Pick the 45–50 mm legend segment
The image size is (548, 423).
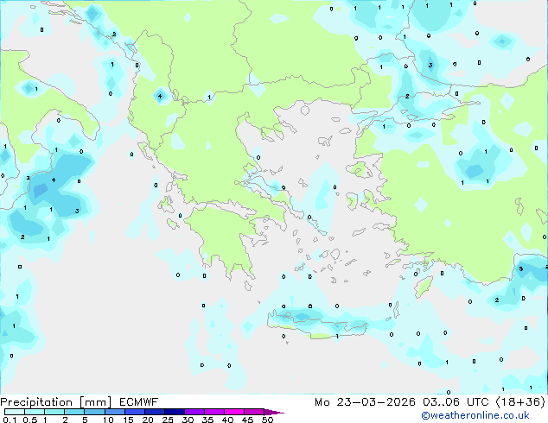click(254, 412)
